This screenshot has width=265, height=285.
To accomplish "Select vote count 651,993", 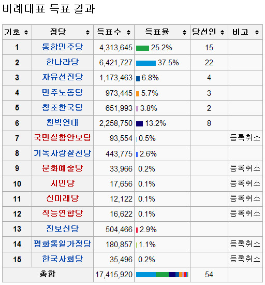I will click(119, 108).
